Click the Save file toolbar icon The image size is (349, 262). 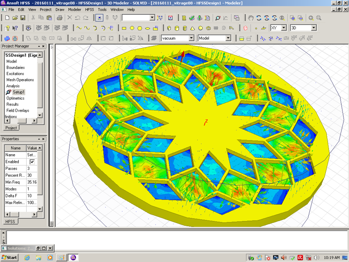[23, 18]
